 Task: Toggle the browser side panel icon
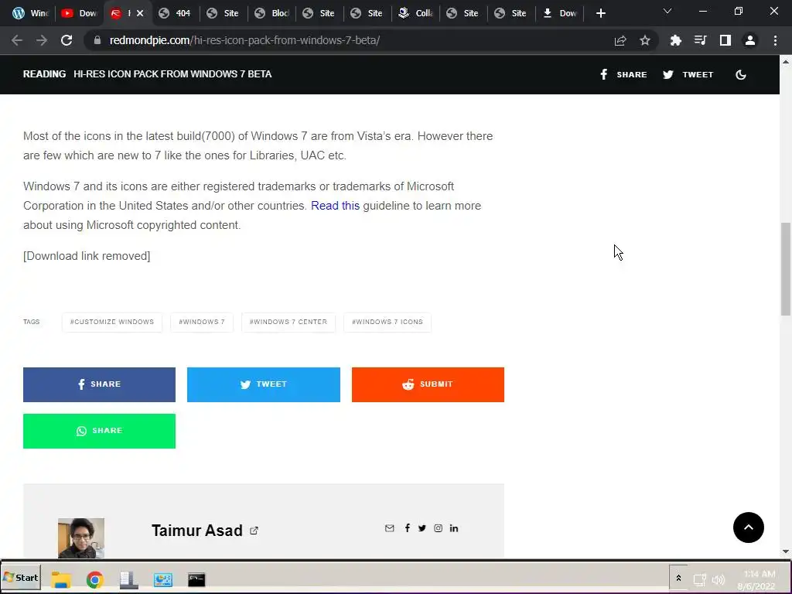(x=725, y=40)
